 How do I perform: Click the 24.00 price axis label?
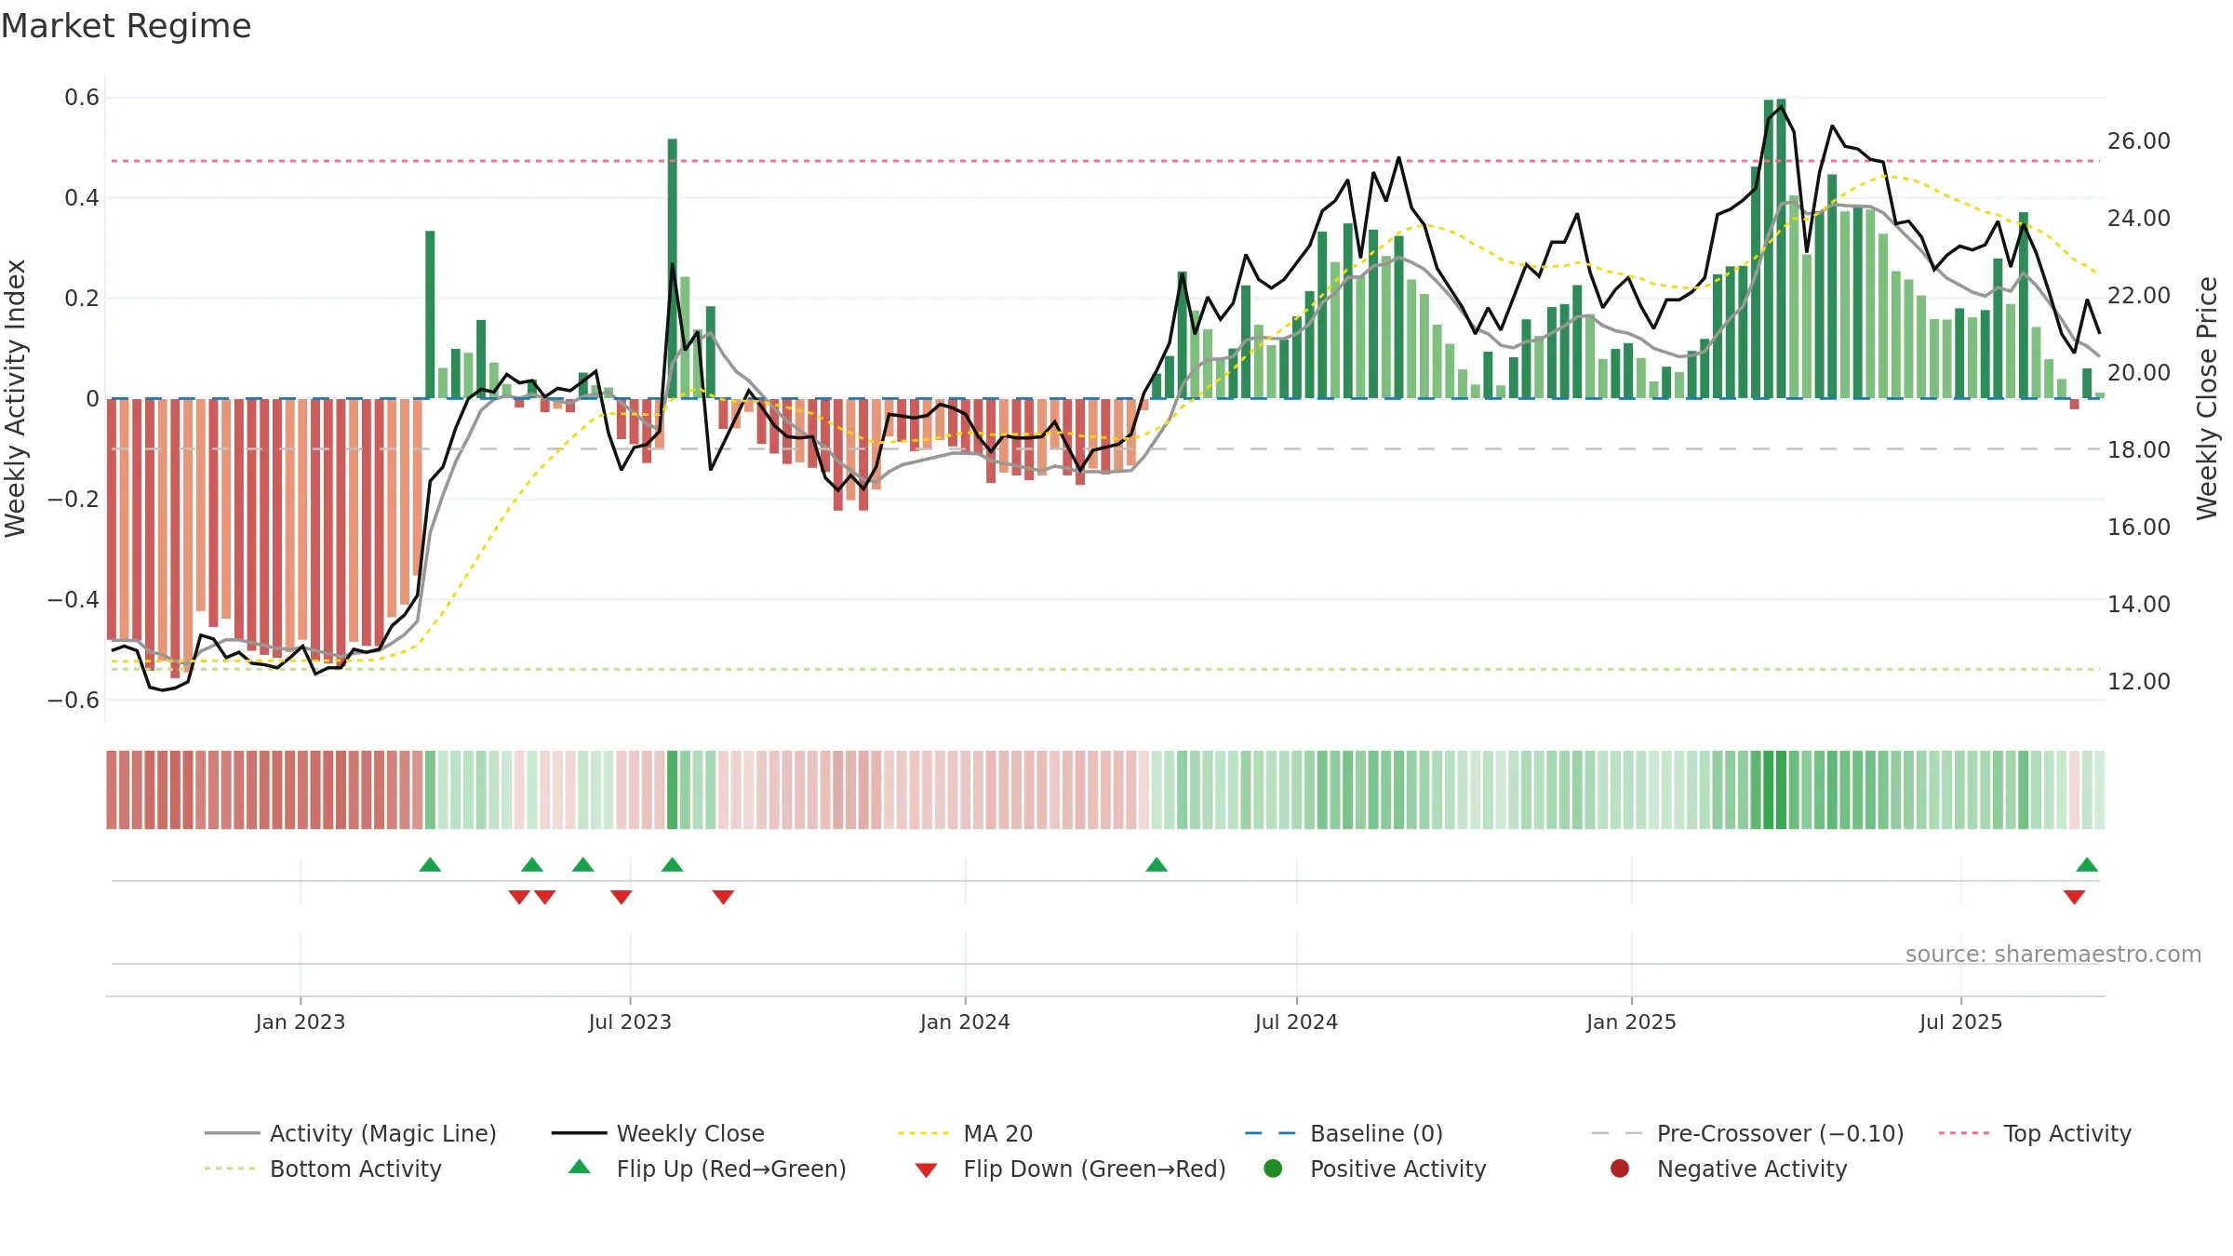point(2139,219)
